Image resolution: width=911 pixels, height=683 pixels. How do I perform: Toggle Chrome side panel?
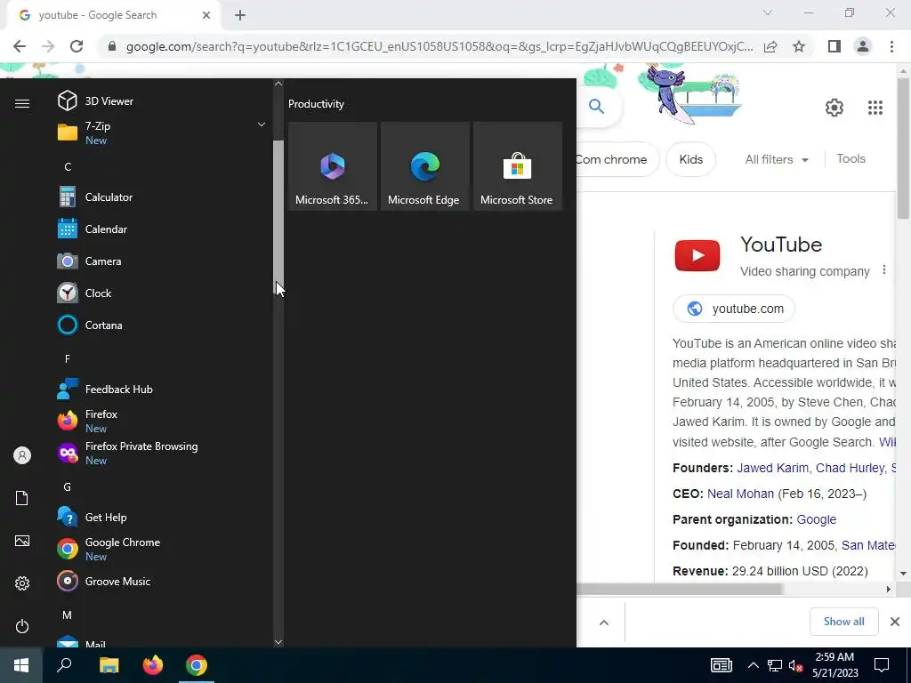coord(834,46)
